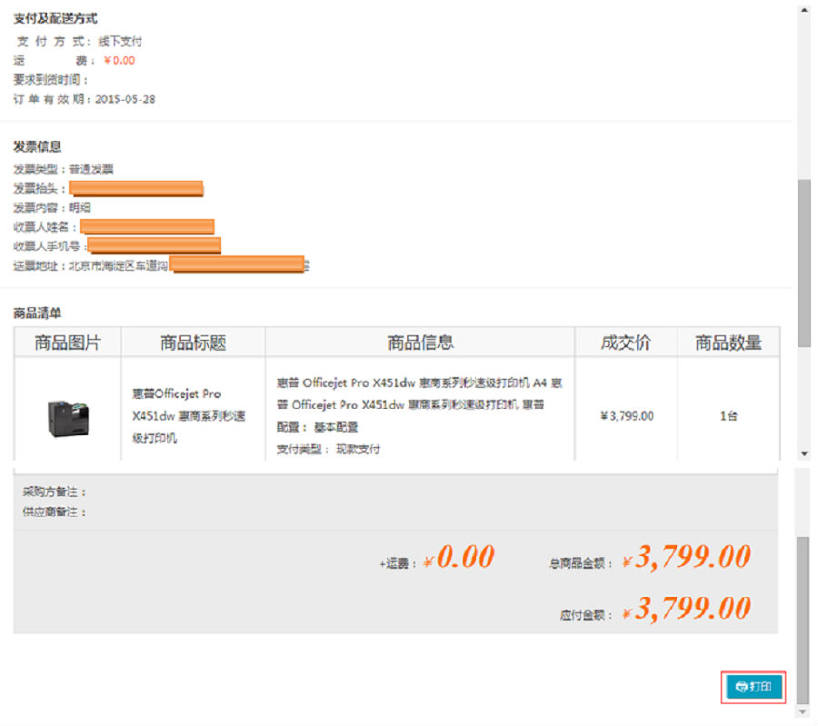Click the 普通发票 invoice type value
This screenshot has height=726, width=818.
click(91, 169)
